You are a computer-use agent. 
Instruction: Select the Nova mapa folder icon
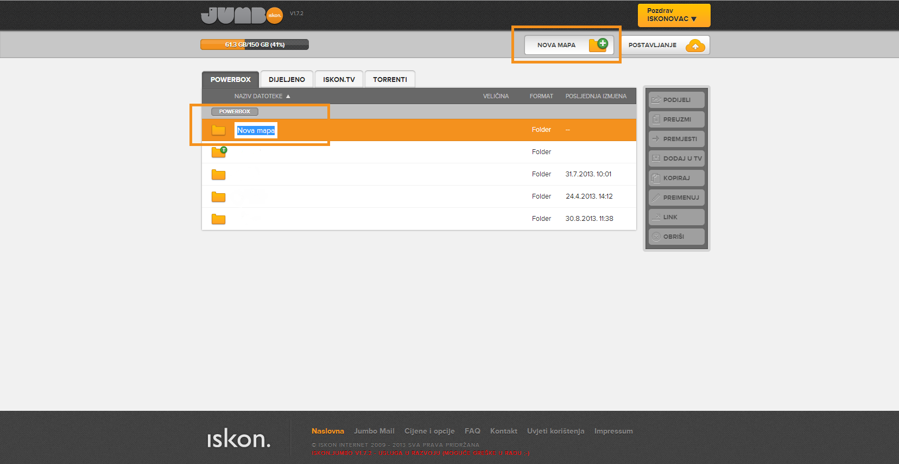click(218, 130)
